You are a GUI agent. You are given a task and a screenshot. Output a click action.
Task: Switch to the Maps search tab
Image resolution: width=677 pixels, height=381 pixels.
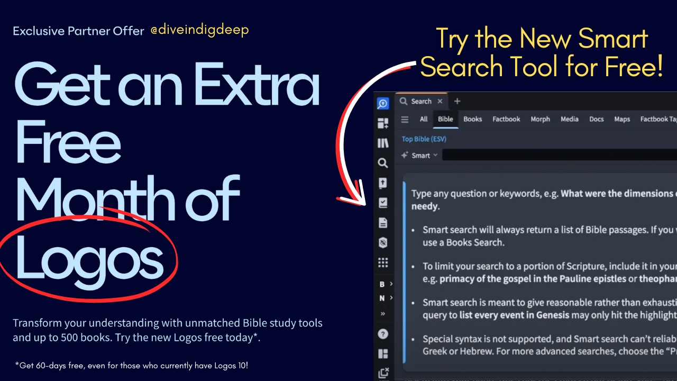click(622, 119)
